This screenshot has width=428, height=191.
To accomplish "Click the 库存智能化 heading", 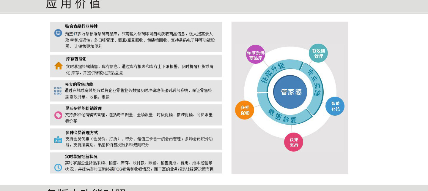I will (x=76, y=59).
